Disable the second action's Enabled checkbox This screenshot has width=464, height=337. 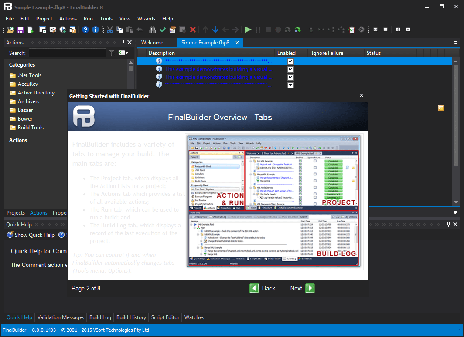coord(290,69)
